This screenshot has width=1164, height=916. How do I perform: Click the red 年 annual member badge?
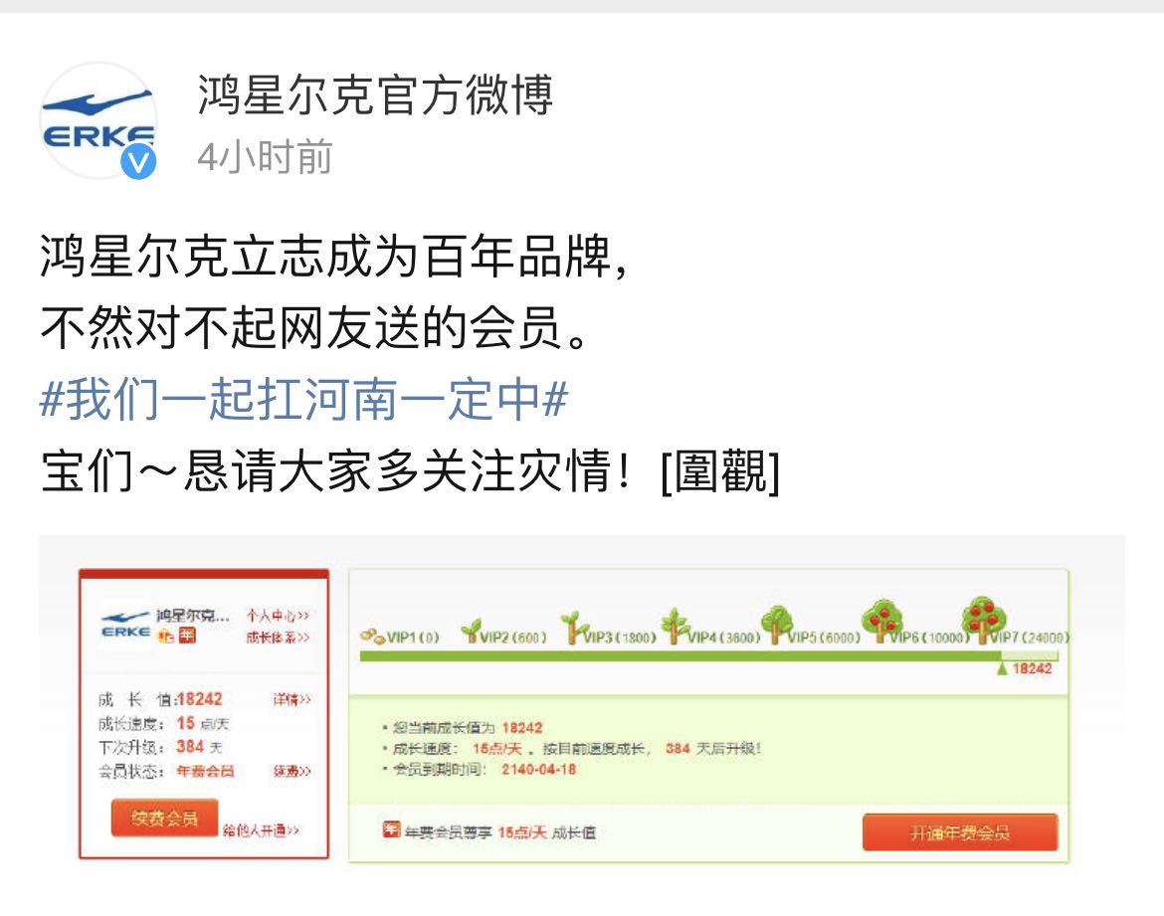pyautogui.click(x=187, y=636)
